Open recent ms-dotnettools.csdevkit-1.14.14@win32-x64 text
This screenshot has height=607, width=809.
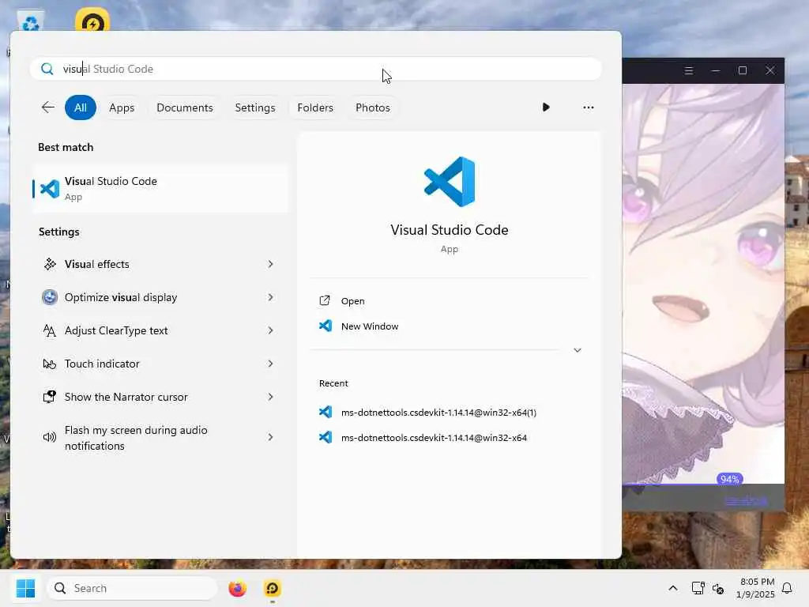point(434,438)
